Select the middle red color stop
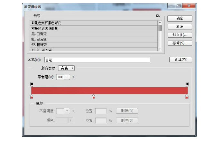Screen dimensions: 222x143 click(x=94, y=97)
